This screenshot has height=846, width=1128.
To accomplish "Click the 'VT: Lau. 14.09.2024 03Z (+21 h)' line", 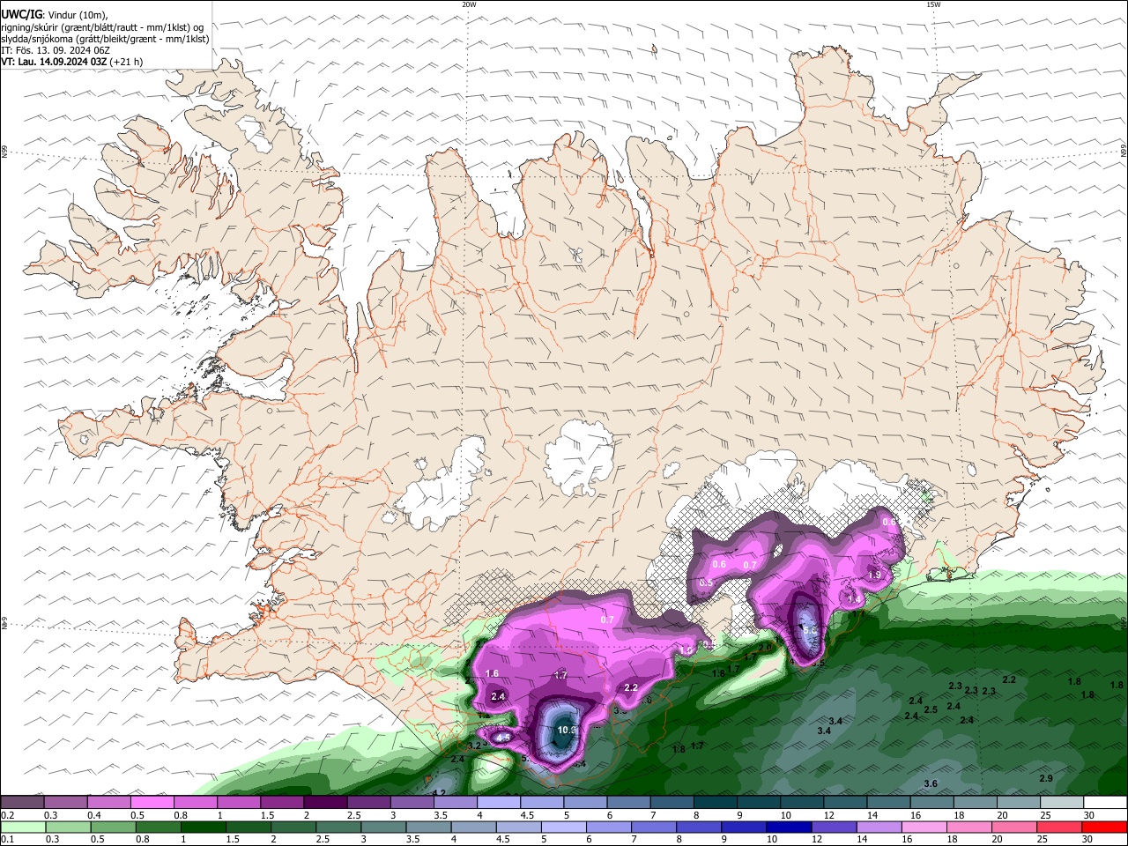I will 72,62.
